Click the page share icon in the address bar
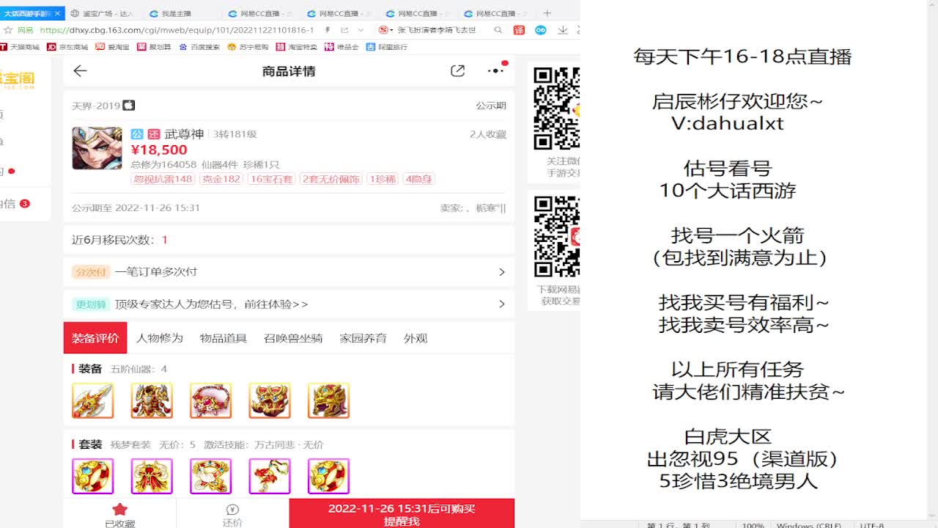Image resolution: width=938 pixels, height=528 pixels. click(344, 30)
